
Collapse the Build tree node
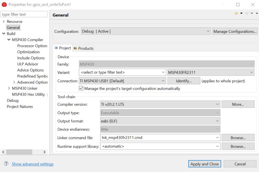click(4, 33)
